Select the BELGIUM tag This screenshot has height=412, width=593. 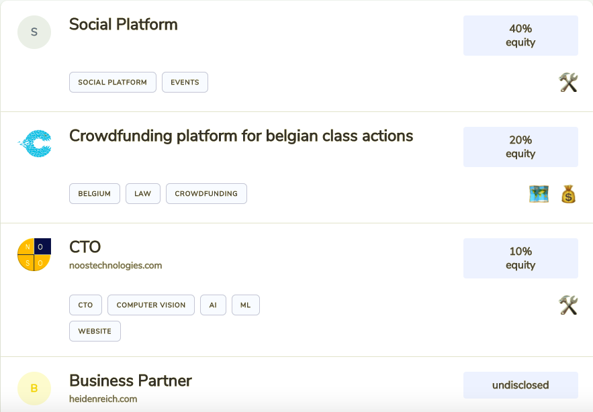coord(94,194)
